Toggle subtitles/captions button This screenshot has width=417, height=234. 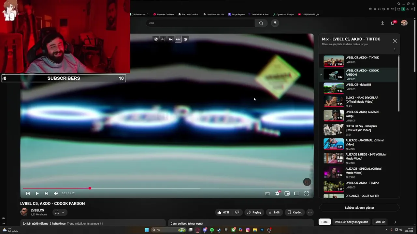[x=267, y=193]
